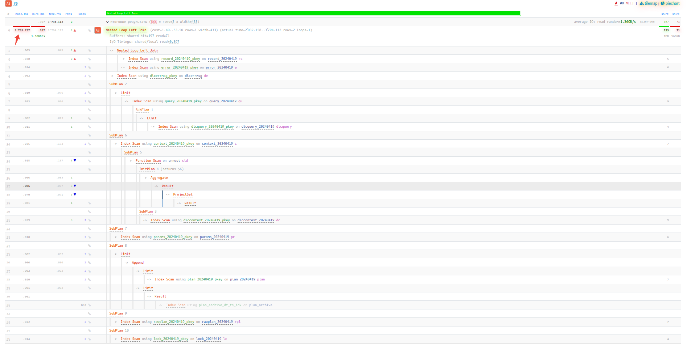Jump to the hottest node #0 NLLJ
Viewport: 687px width, 349px height.
626,3
